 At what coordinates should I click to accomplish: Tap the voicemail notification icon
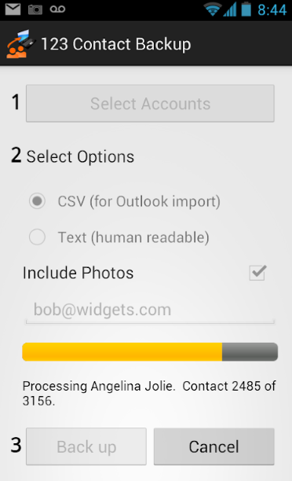click(57, 9)
